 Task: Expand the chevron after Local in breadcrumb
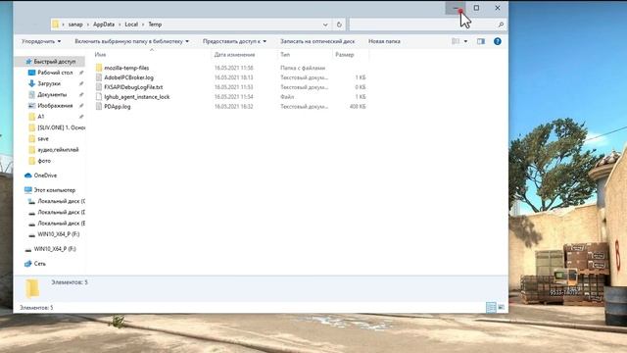[x=143, y=25]
